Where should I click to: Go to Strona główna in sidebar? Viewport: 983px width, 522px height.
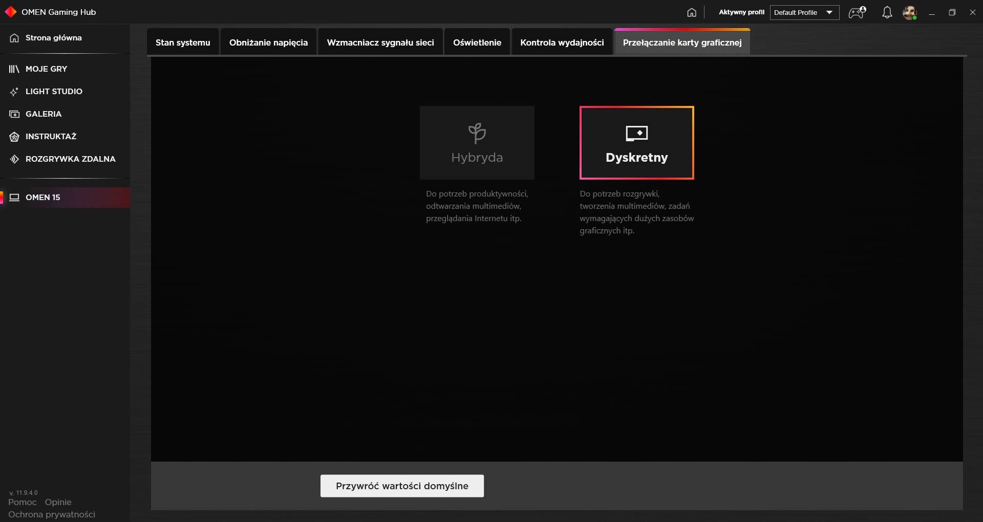point(65,38)
